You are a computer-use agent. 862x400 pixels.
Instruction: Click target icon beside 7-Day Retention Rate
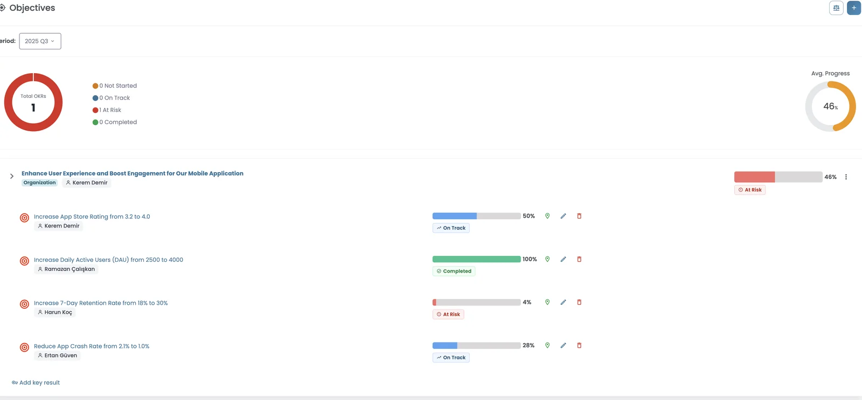click(24, 304)
